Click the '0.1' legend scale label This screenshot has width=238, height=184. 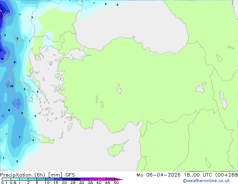coord(4,182)
